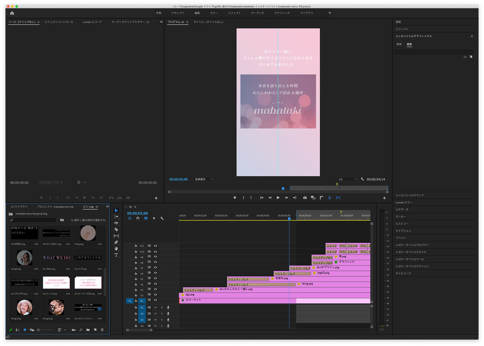The image size is (484, 346).
Task: Toggle the project read/write pencil icon
Action: 10,330
